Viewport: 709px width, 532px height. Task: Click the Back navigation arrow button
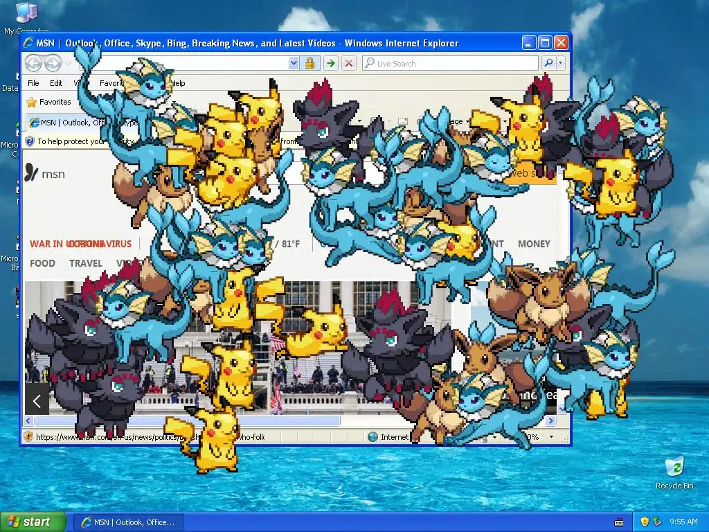[33, 63]
